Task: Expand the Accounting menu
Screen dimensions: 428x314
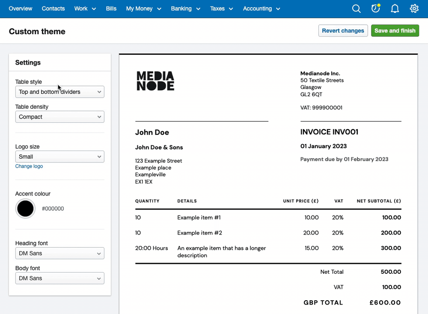Action: [x=261, y=9]
